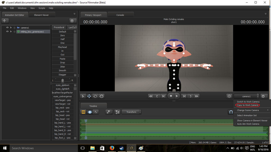Choose Select Animation Set menu item
The height and width of the screenshot is (152, 271).
[247, 116]
